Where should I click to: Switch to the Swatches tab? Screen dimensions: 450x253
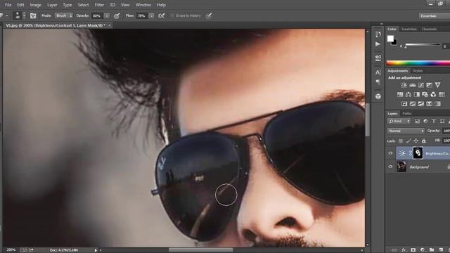(409, 30)
